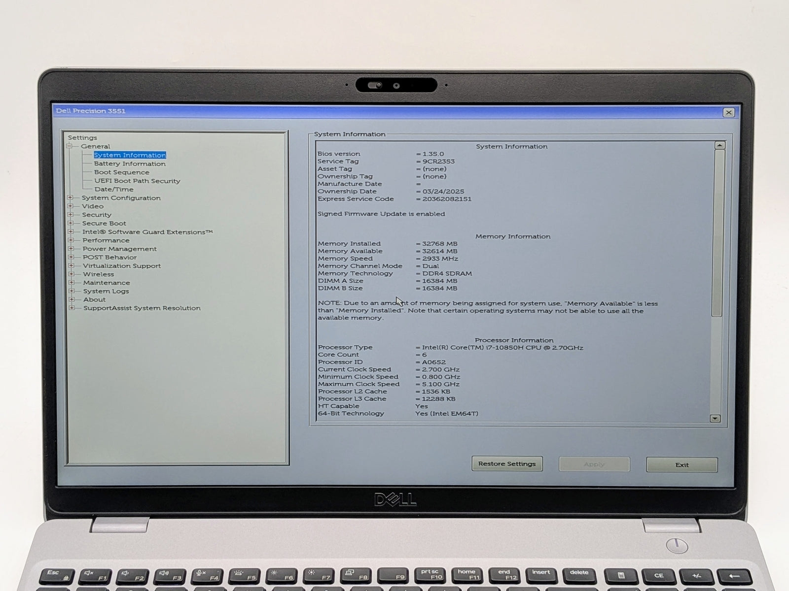
Task: Click the Restore Settings button
Action: [507, 464]
